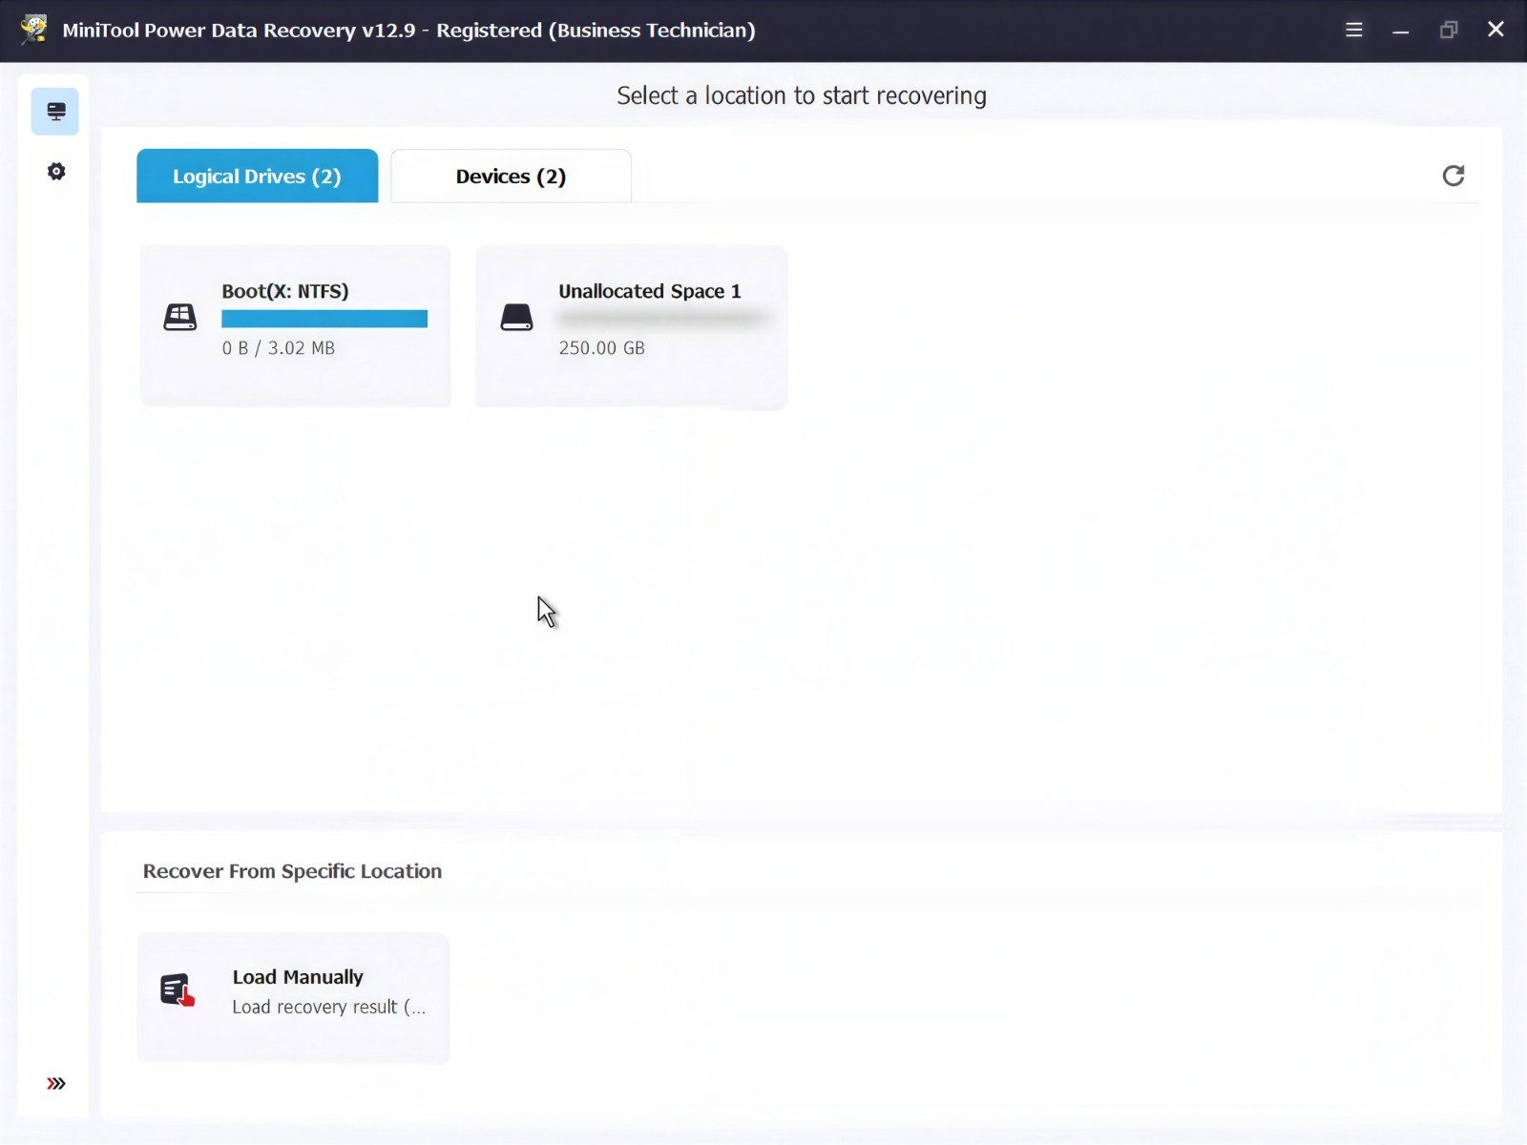Click the 250.00 GB size text
This screenshot has height=1145, width=1527.
point(602,348)
